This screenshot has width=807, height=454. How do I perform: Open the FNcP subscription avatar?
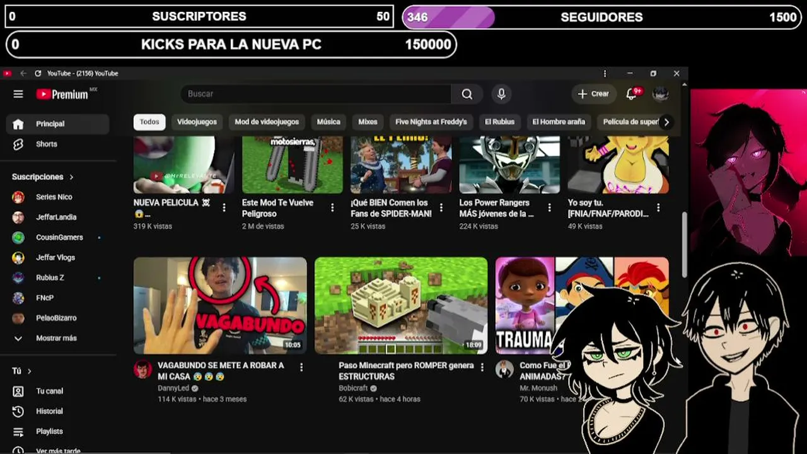(18, 298)
